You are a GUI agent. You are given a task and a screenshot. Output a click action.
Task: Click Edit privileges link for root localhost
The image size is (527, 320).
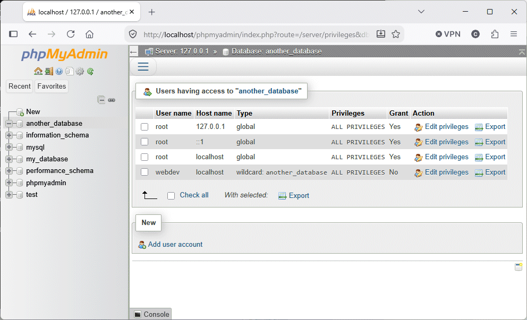click(447, 157)
